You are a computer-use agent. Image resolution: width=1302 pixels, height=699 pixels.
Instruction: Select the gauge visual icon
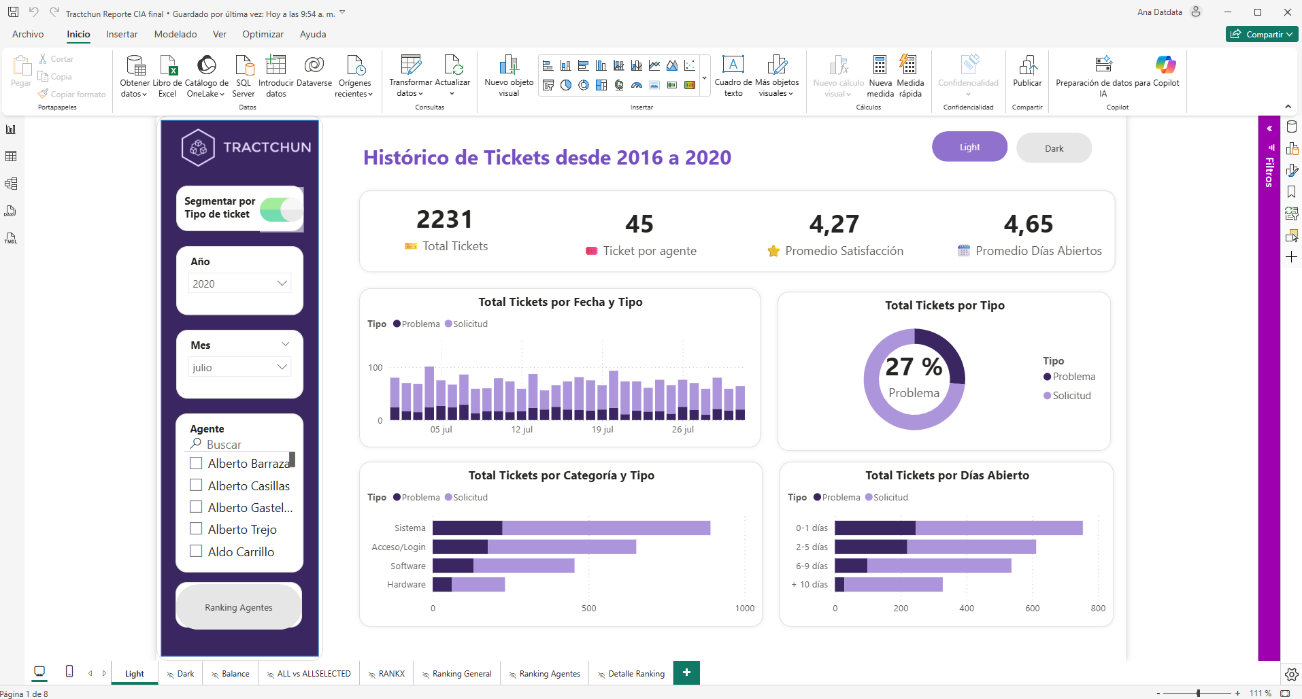click(637, 85)
